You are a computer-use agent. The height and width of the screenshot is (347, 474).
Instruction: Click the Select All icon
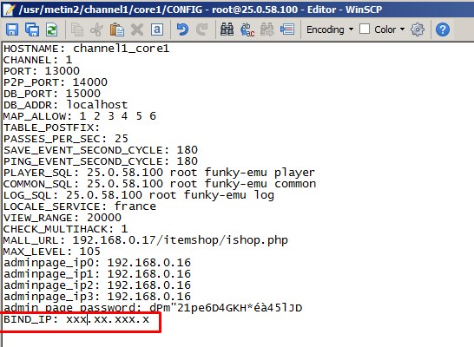[157, 29]
